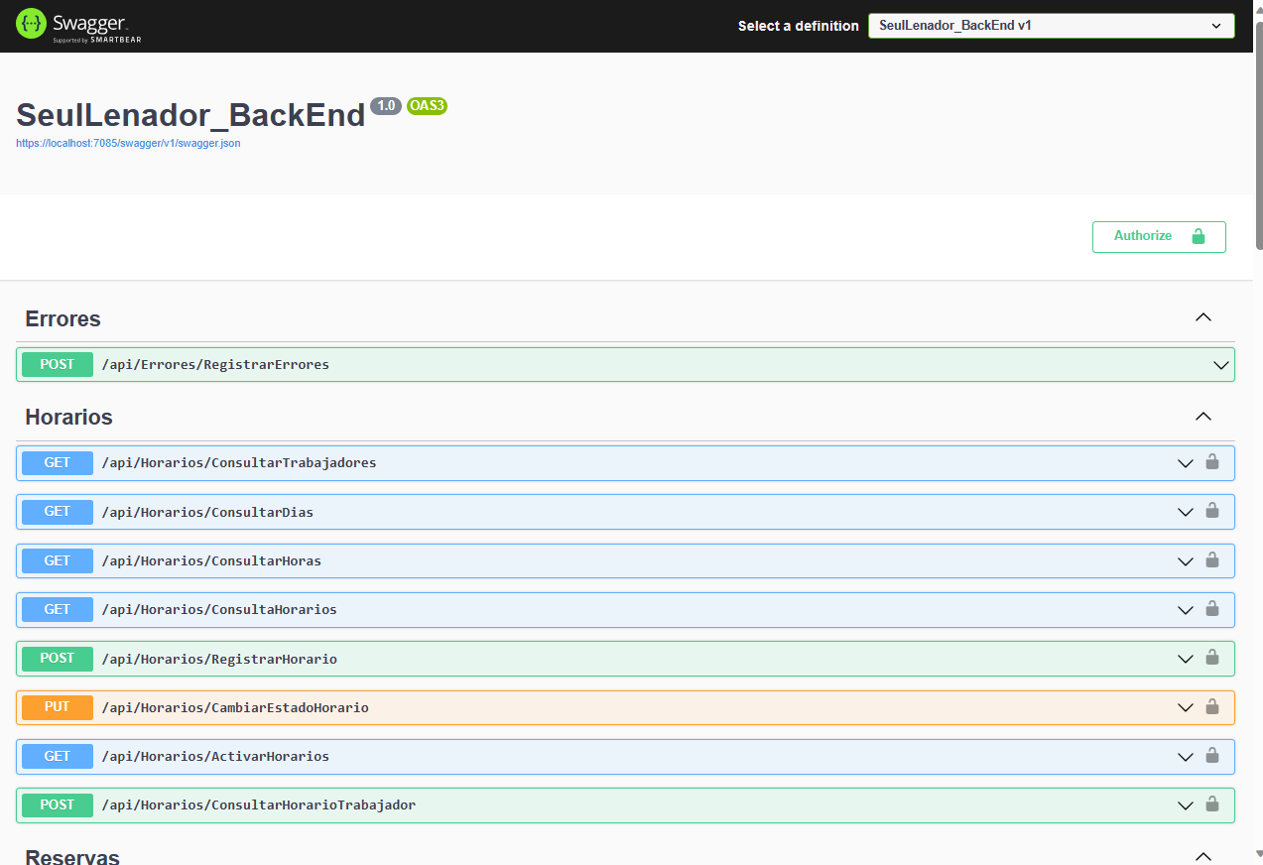Click the lock icon for RegistrarHorario

click(1211, 657)
